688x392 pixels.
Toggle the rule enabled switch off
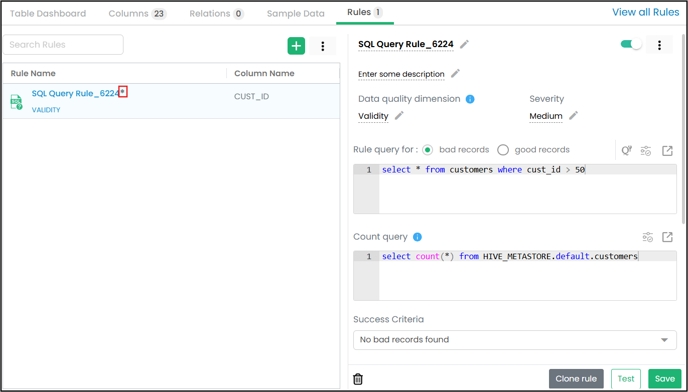click(631, 44)
